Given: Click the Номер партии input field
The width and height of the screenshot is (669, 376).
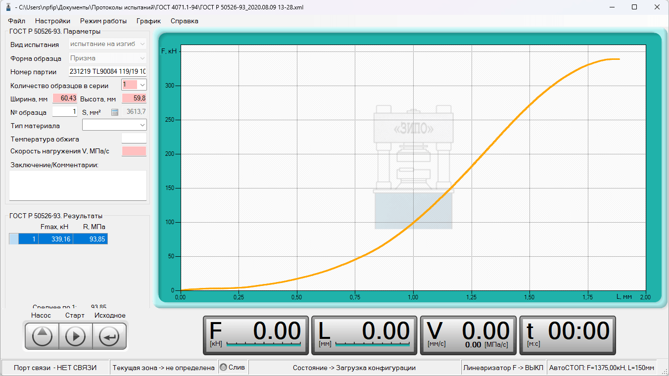Looking at the screenshot, I should coord(107,72).
